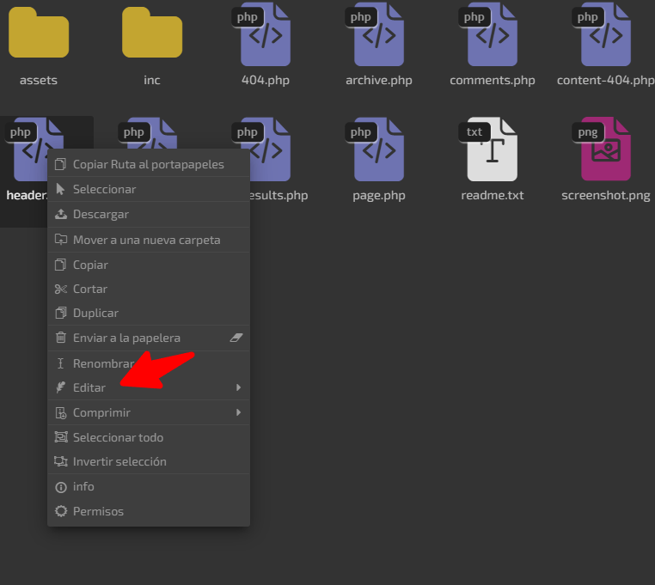Click the assets folder name
Viewport: 655px width, 585px height.
pos(39,80)
